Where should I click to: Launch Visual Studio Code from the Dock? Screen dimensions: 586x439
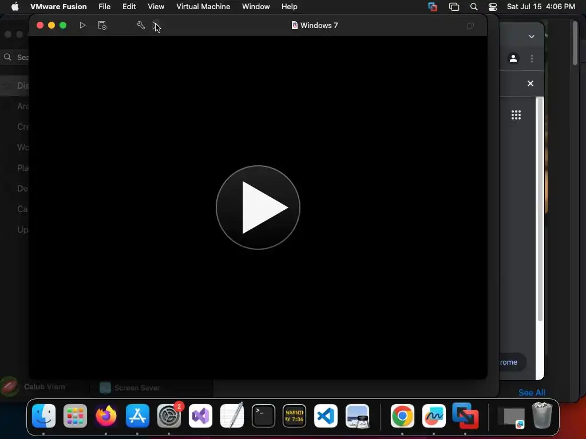point(326,416)
